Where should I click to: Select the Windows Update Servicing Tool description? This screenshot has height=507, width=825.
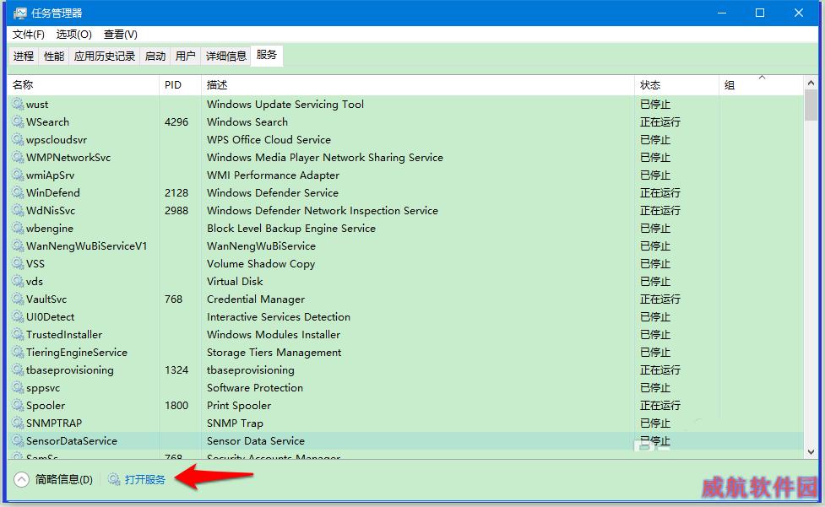285,104
